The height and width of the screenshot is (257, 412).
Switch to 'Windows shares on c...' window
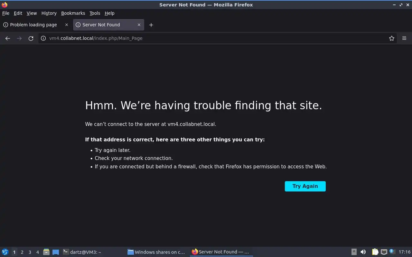click(157, 252)
